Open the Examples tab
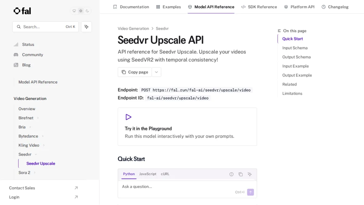 [x=168, y=7]
